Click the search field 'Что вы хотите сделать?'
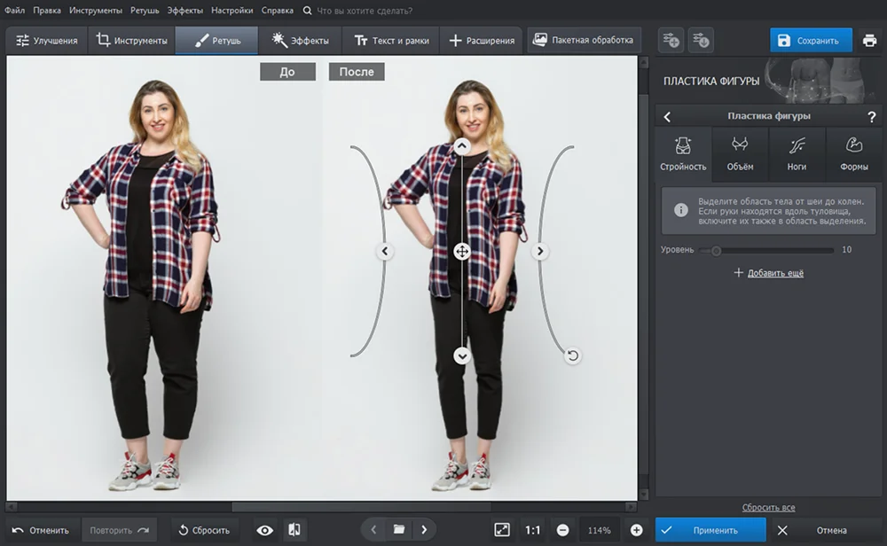The width and height of the screenshot is (887, 546). (x=365, y=10)
